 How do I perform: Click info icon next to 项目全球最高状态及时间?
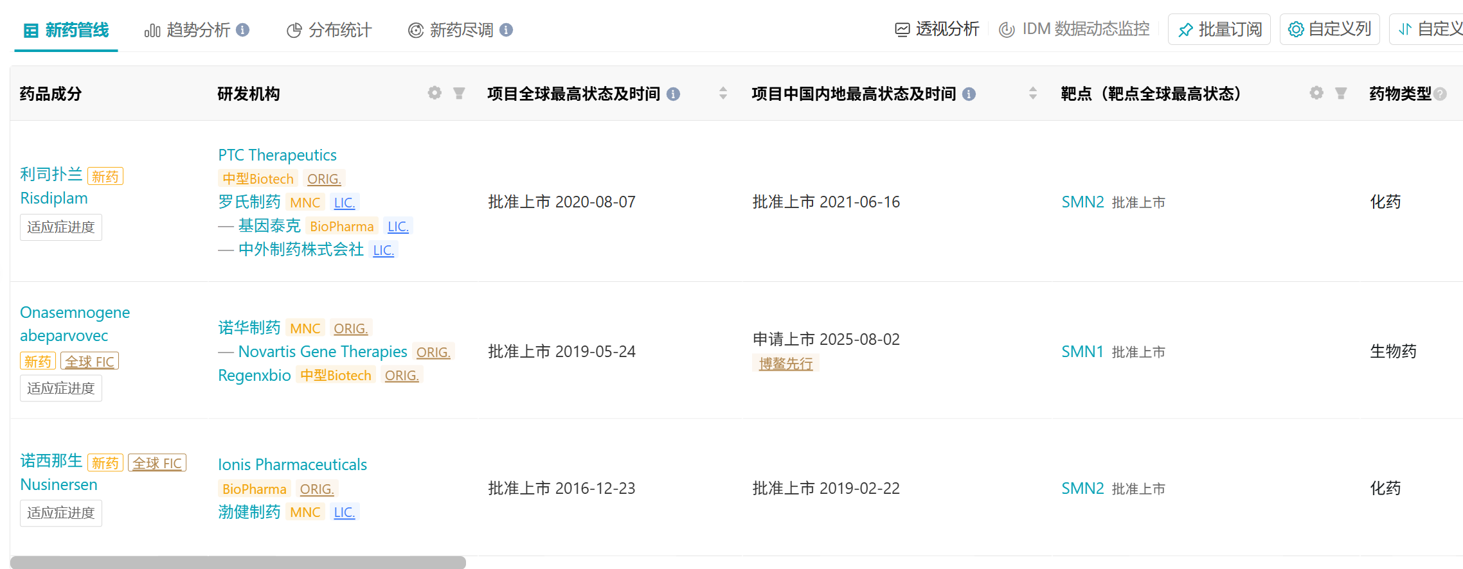tap(674, 94)
